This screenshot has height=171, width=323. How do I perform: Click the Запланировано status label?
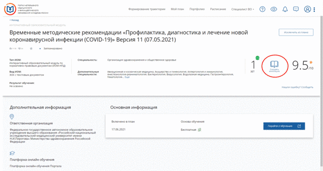(x=53, y=48)
